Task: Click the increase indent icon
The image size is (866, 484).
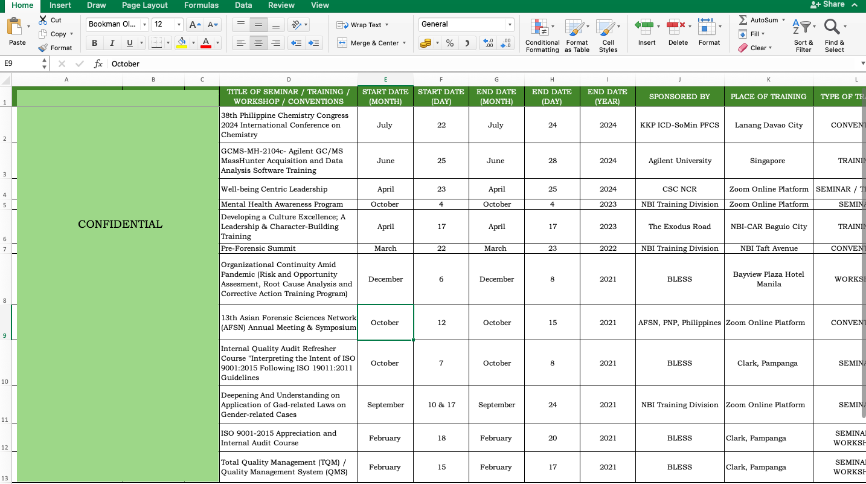Action: click(x=313, y=43)
